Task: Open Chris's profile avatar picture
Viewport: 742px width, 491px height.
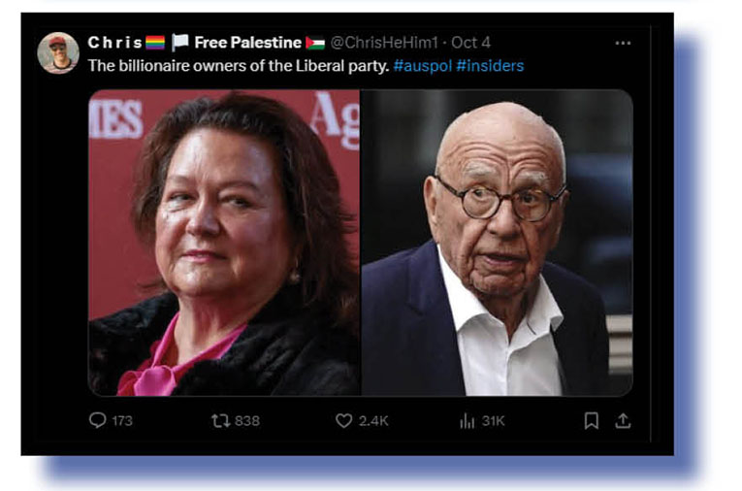Action: pyautogui.click(x=58, y=53)
